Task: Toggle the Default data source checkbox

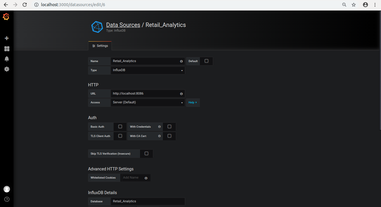Action: (206, 61)
